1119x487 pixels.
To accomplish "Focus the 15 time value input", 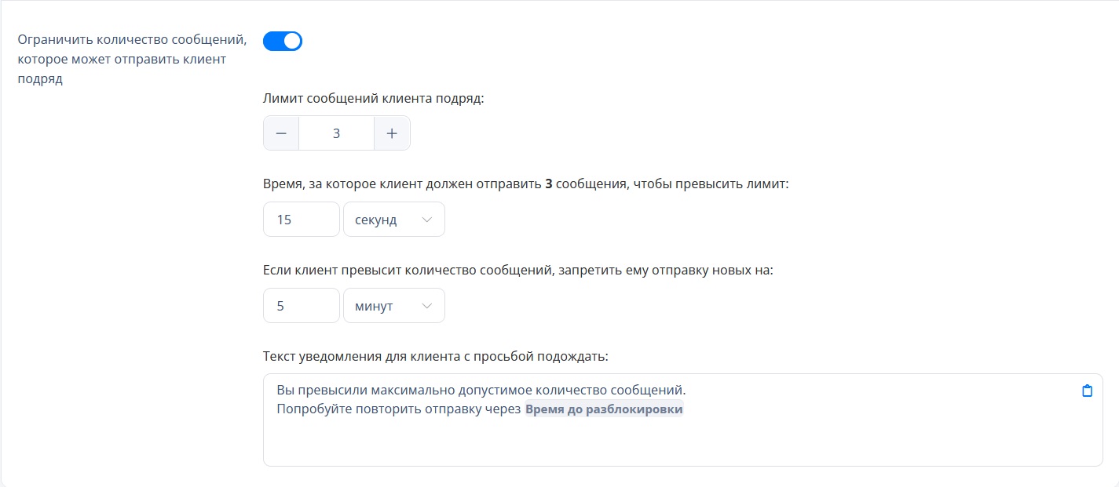I will coord(301,220).
